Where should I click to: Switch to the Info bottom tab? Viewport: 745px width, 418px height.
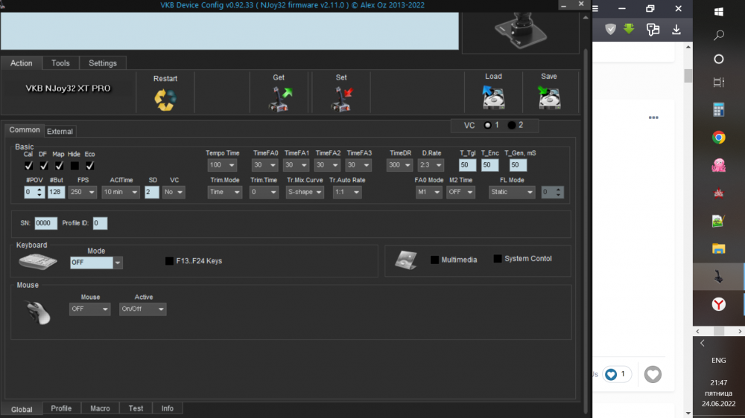point(167,408)
